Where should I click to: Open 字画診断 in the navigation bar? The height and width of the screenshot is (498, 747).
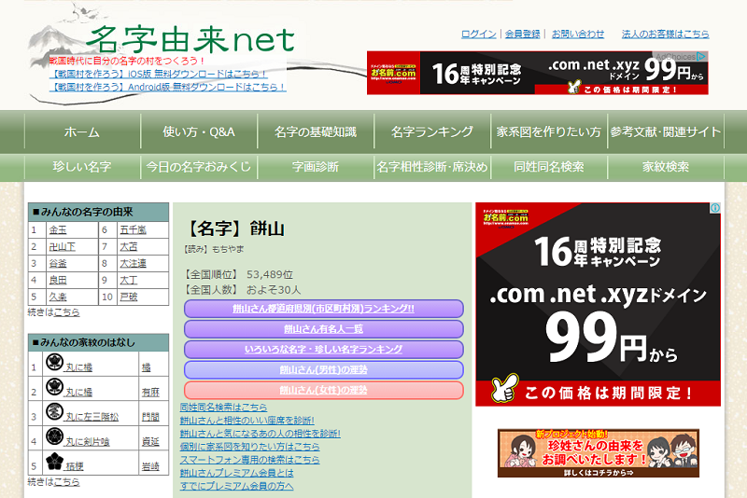(x=315, y=167)
